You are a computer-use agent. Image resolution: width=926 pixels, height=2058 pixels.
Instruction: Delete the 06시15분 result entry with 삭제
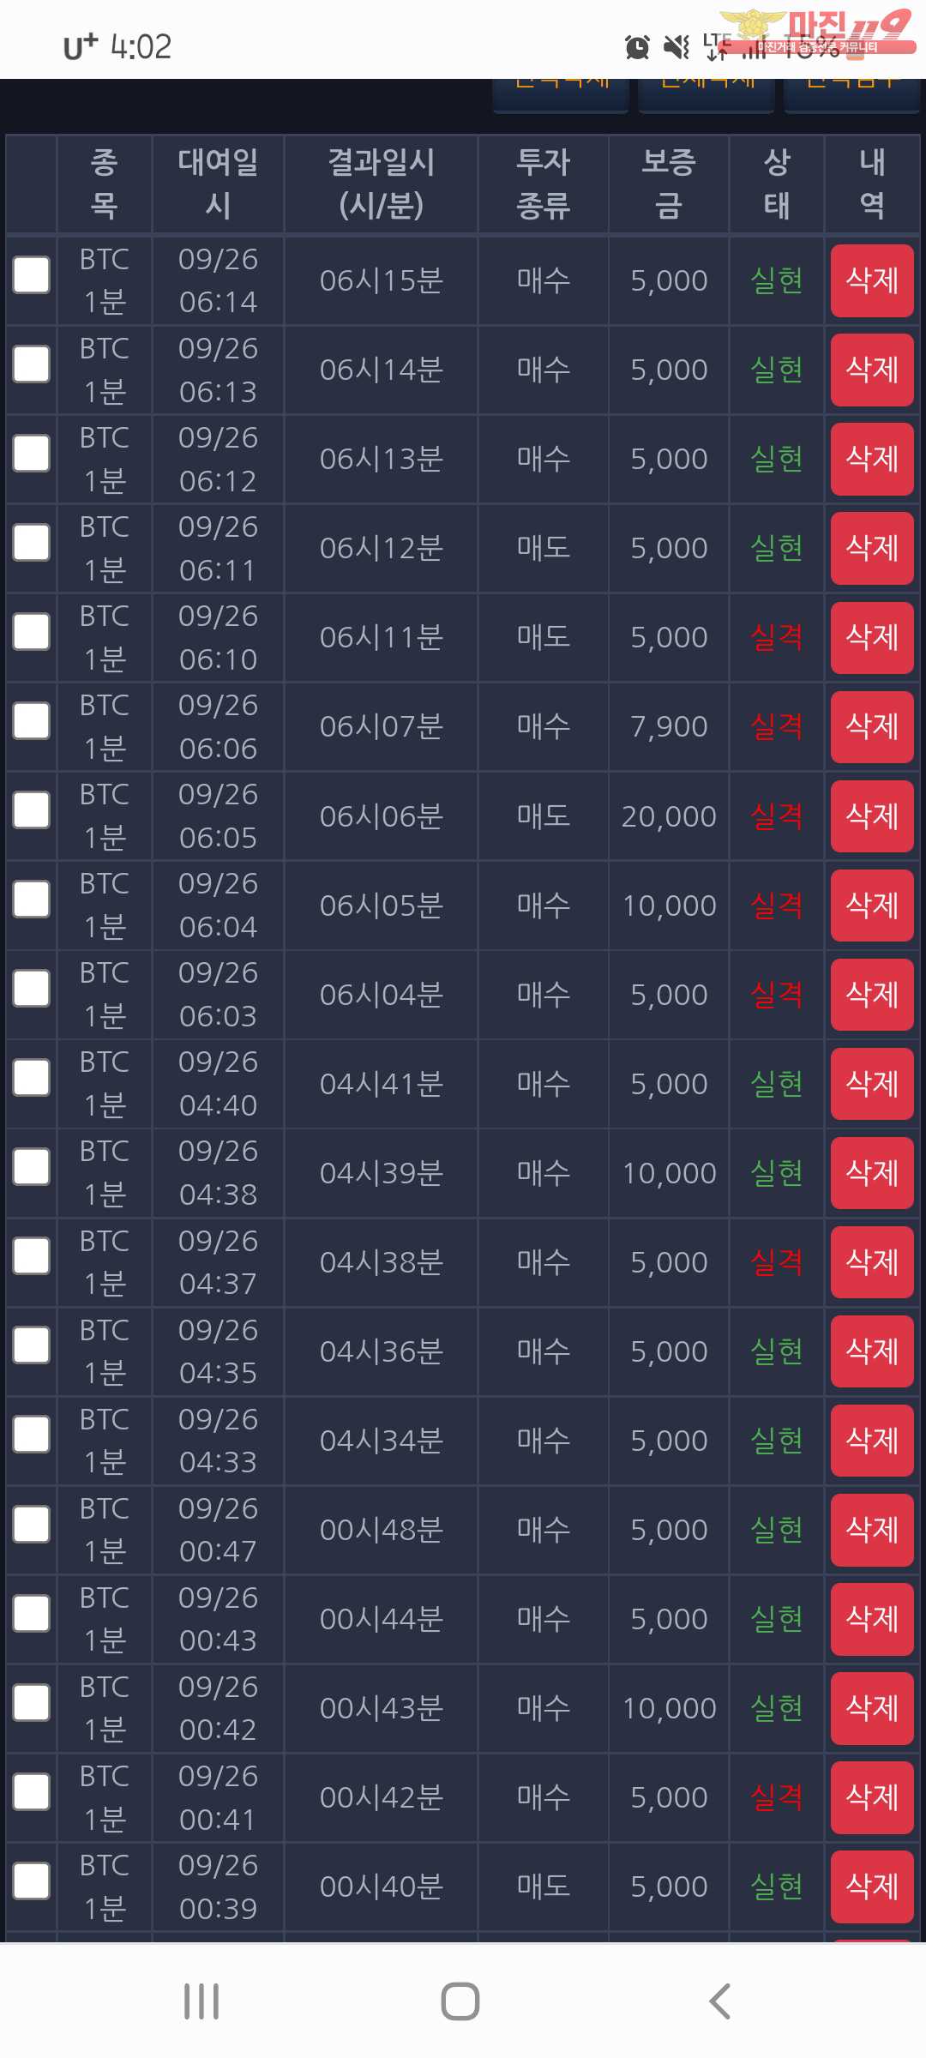pyautogui.click(x=871, y=280)
